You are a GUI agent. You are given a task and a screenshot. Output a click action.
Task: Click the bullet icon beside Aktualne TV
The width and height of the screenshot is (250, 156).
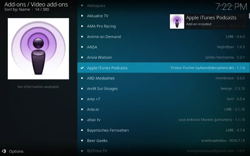82,16
